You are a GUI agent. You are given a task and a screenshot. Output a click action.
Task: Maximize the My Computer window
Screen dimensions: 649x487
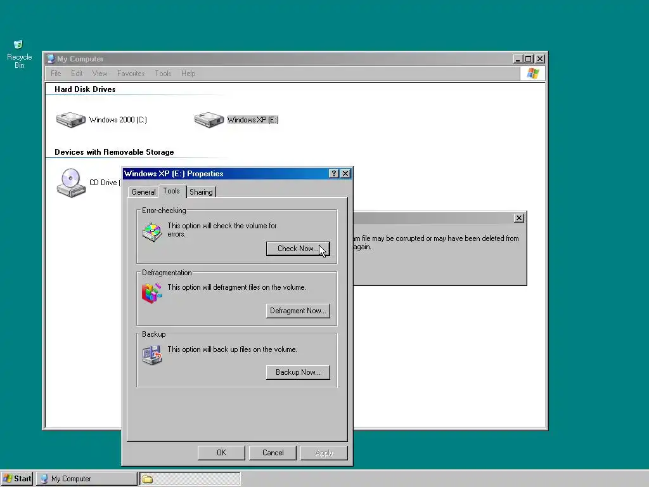[x=528, y=59]
